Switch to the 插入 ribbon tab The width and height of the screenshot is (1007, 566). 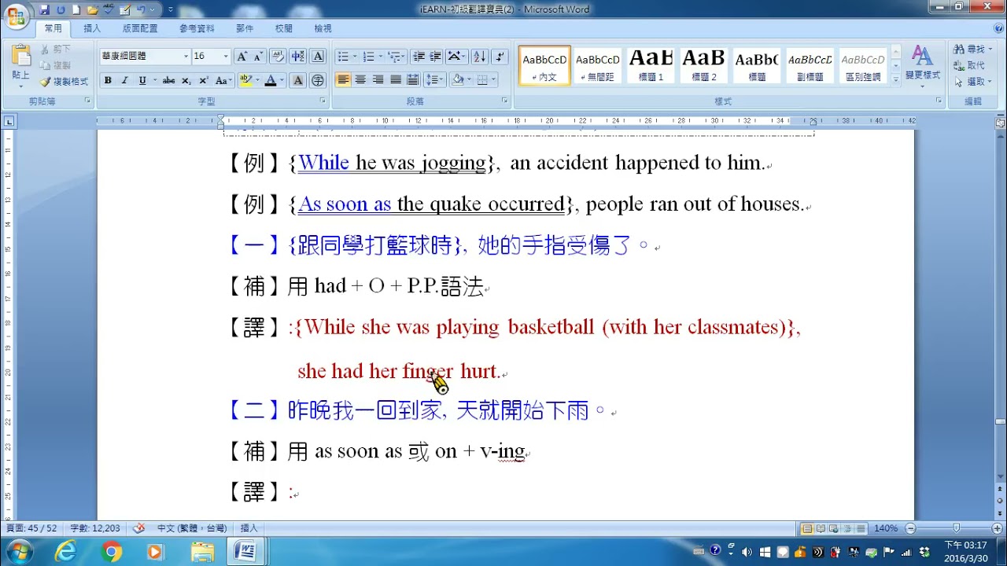click(x=92, y=28)
